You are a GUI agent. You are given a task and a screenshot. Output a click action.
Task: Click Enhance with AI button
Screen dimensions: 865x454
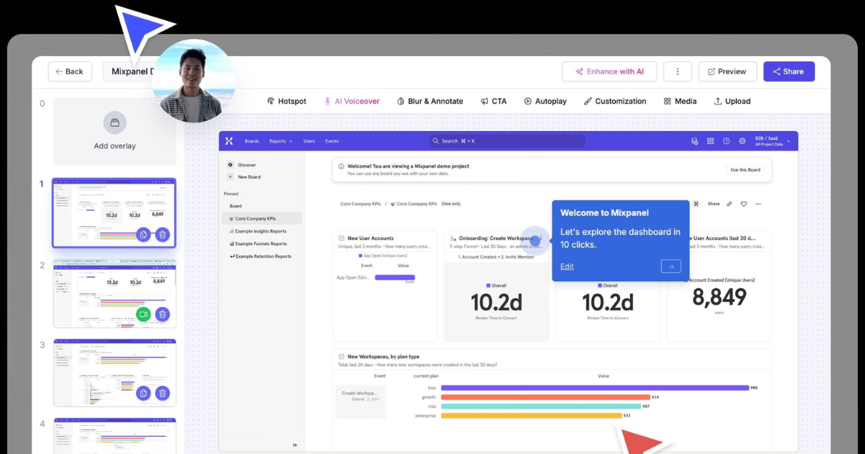[x=609, y=71]
